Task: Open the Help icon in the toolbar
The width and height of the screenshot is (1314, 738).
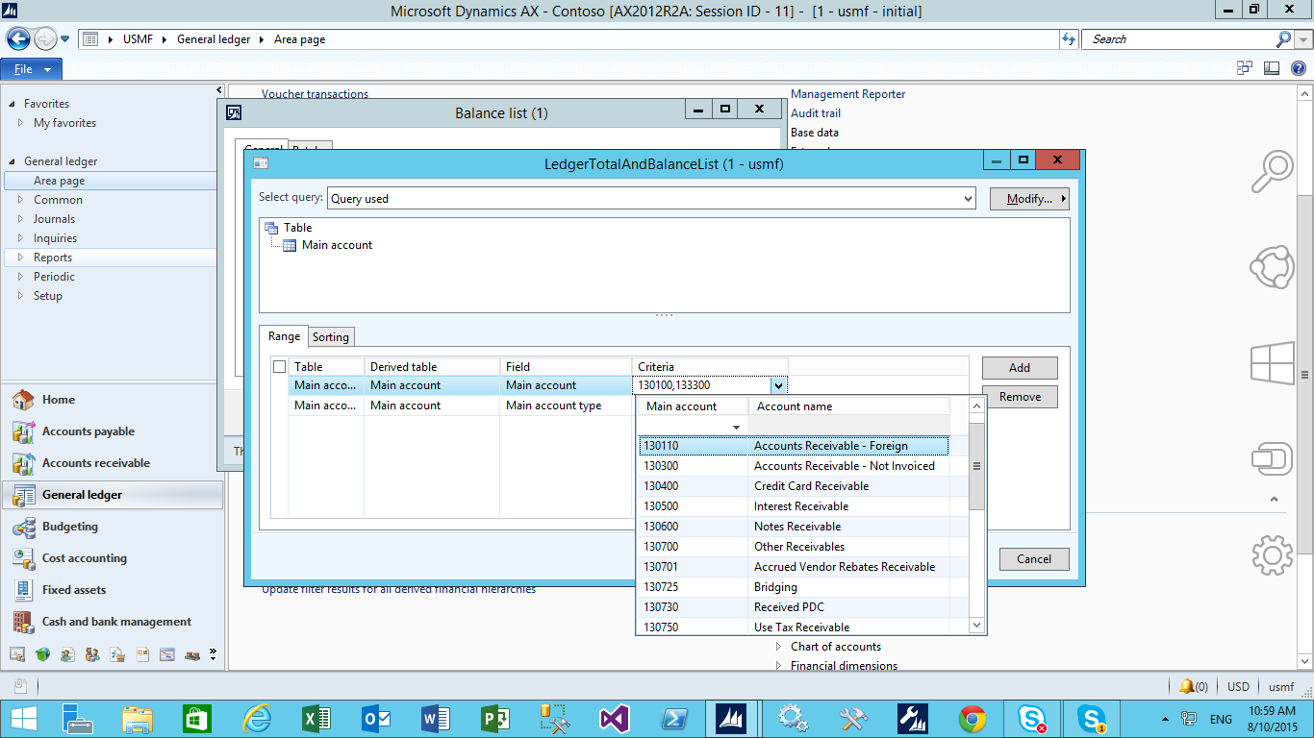Action: pos(1299,68)
